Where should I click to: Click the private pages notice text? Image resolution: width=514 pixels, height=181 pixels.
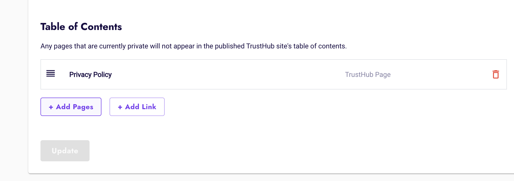point(194,46)
